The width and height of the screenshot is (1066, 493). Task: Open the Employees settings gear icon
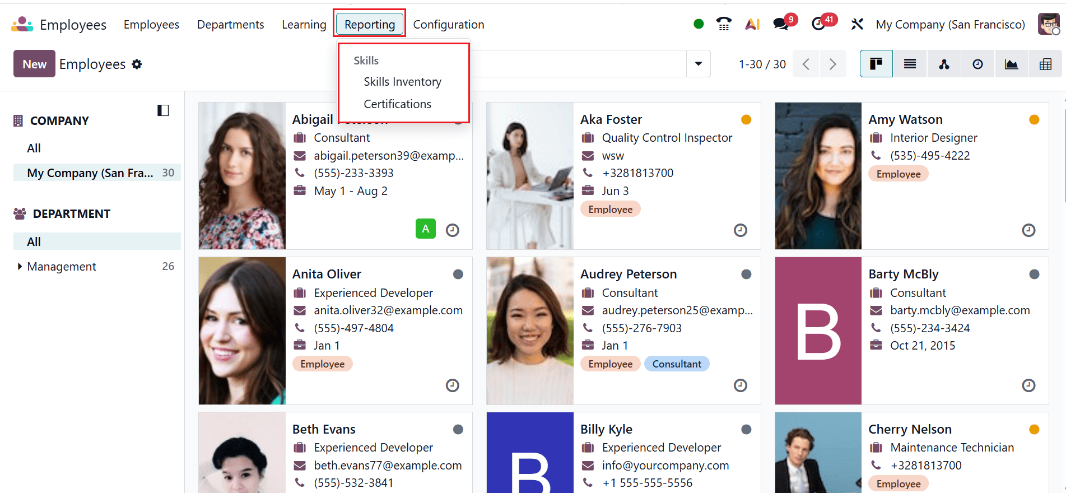click(137, 64)
